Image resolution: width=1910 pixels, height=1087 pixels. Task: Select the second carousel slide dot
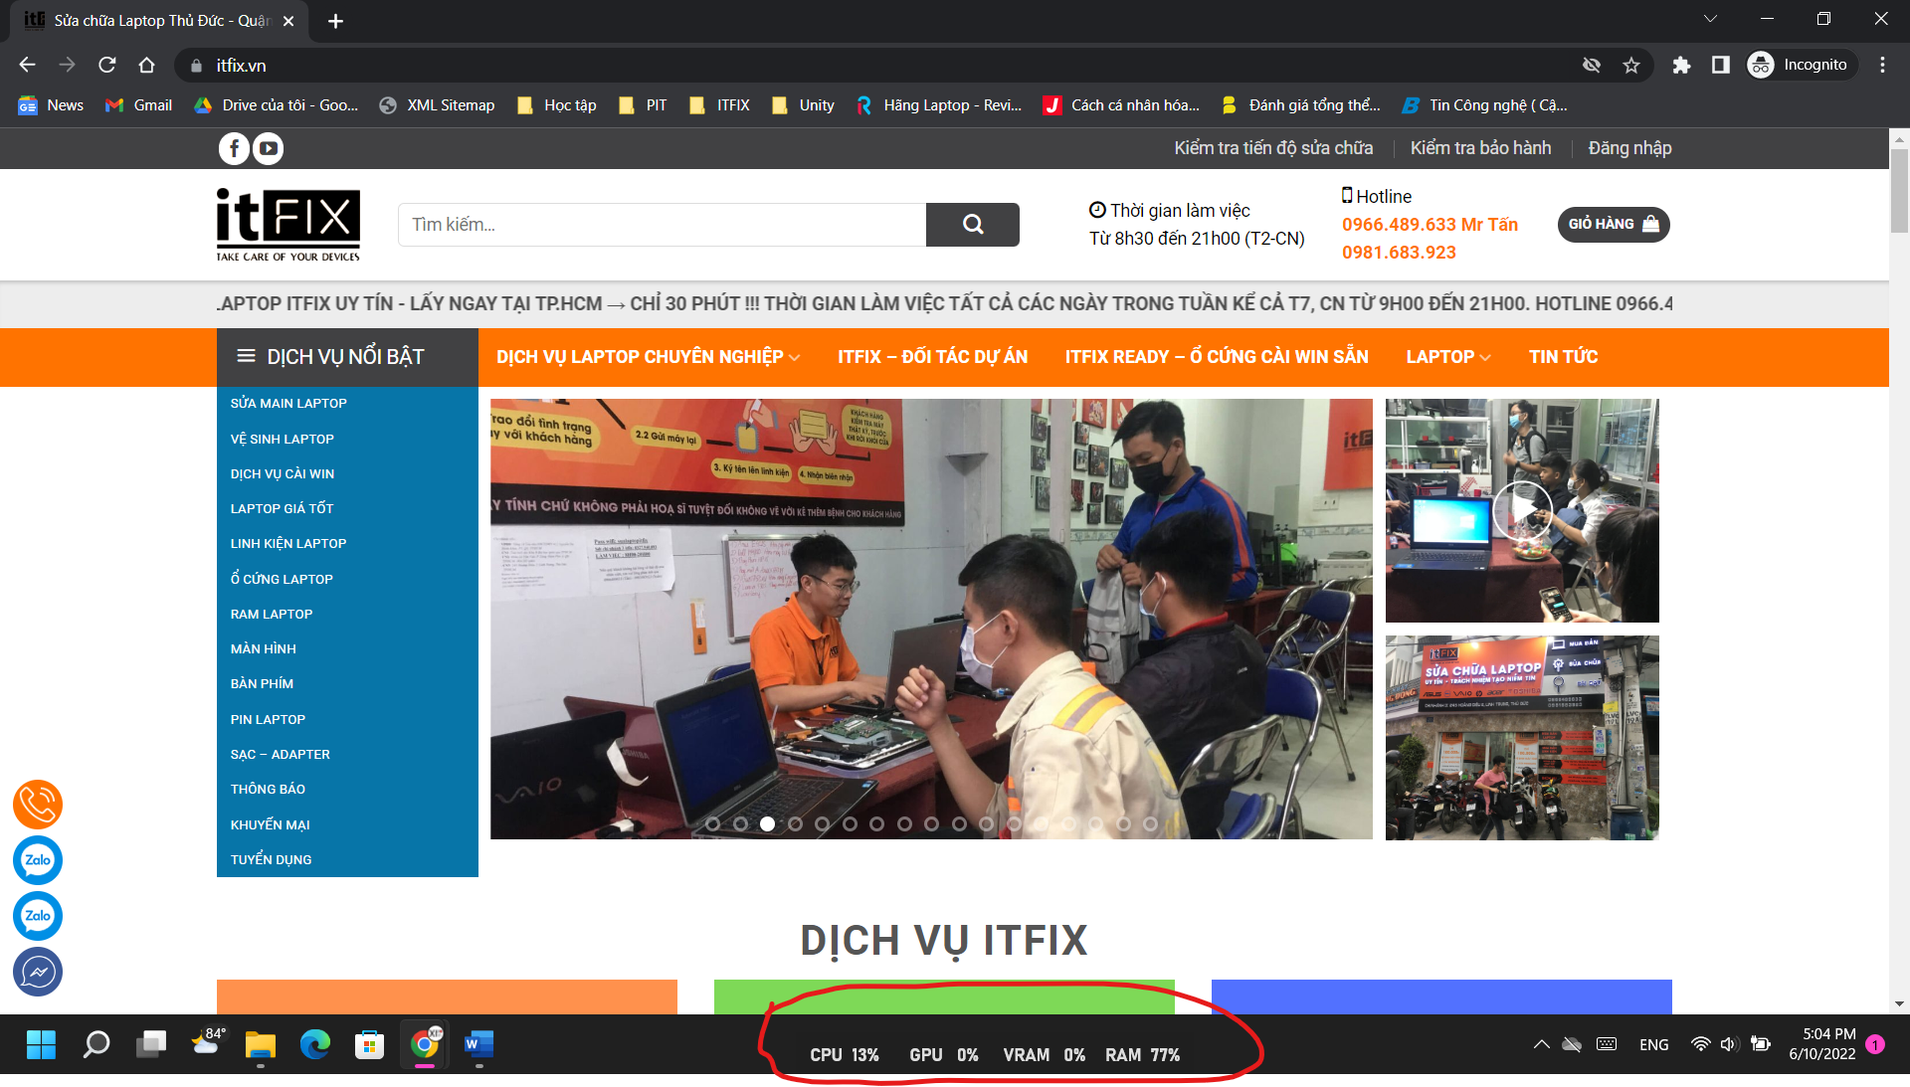point(740,823)
